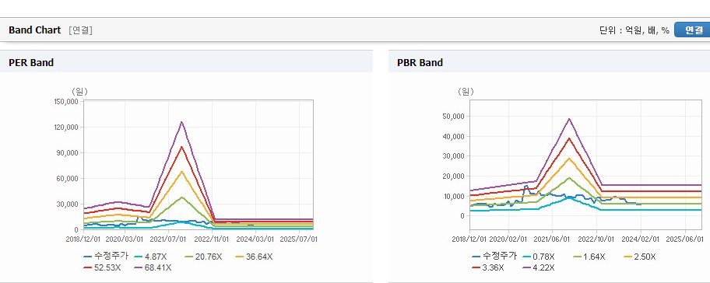The width and height of the screenshot is (710, 283).
Task: Click 2022/11/01 date label in PER chart
Action: tap(211, 239)
